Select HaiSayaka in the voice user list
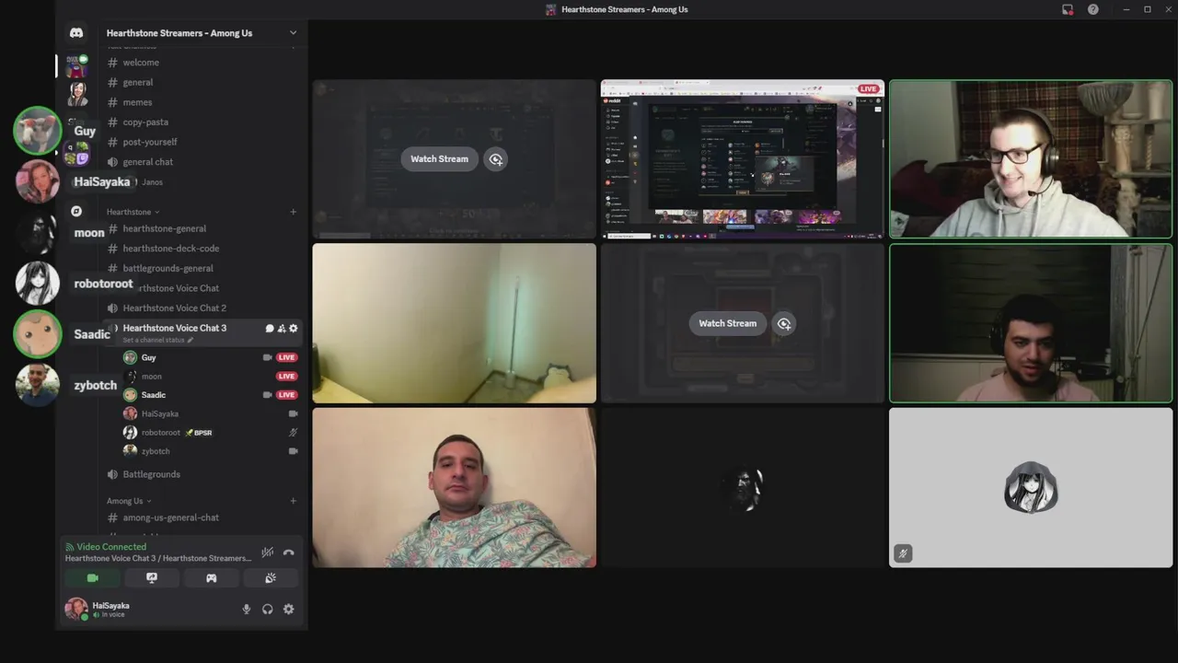 159,413
